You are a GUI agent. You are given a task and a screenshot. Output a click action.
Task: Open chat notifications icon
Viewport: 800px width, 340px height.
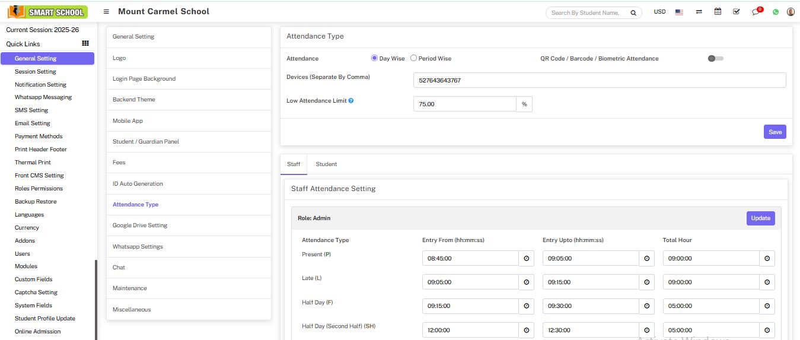pyautogui.click(x=756, y=12)
